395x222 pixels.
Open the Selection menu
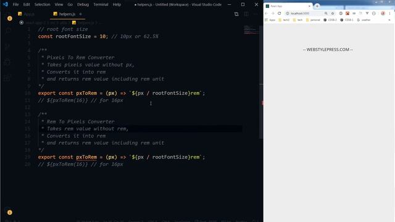43,4
